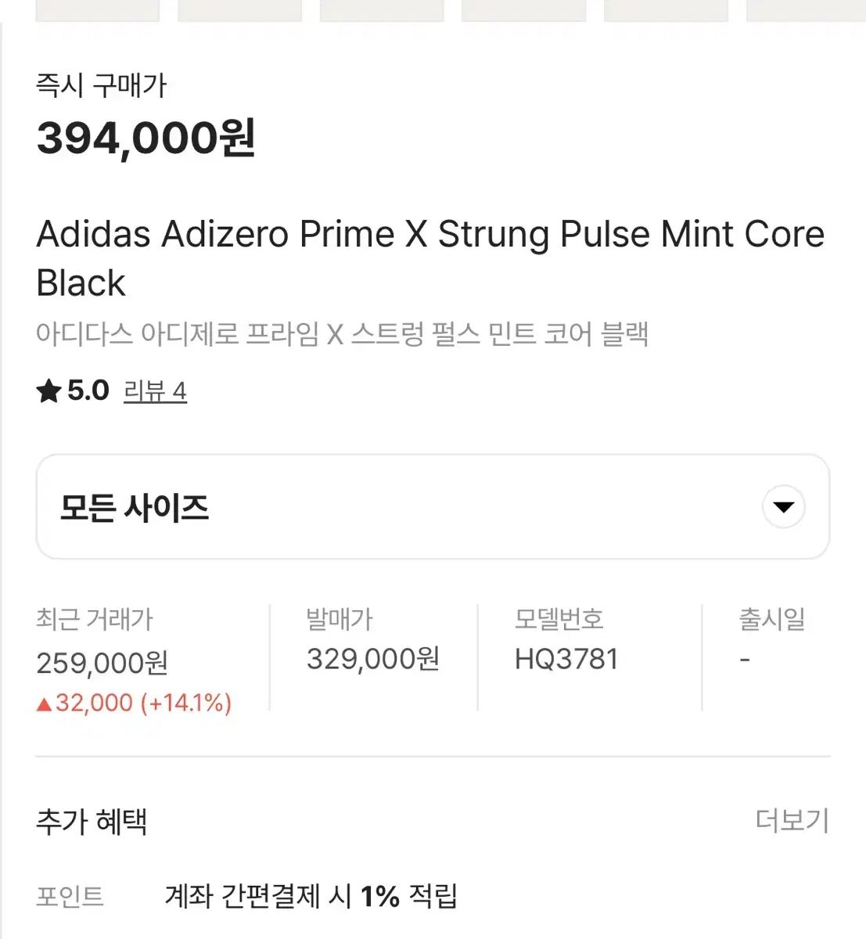This screenshot has height=939, width=866.
Task: Click the 329,000원 release price
Action: coord(372,659)
